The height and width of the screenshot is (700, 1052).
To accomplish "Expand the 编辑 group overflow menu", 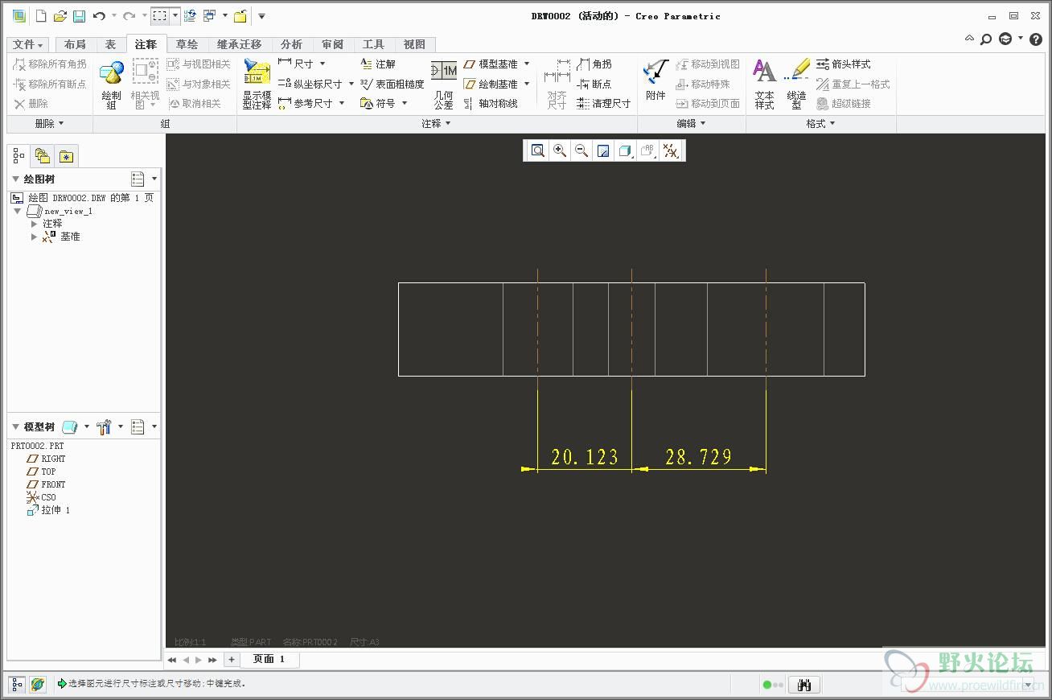I will [x=692, y=124].
